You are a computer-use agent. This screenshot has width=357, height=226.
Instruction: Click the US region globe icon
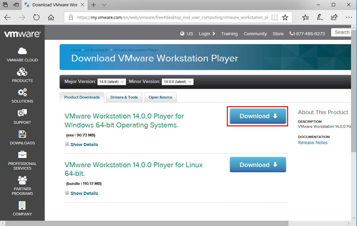pyautogui.click(x=182, y=34)
